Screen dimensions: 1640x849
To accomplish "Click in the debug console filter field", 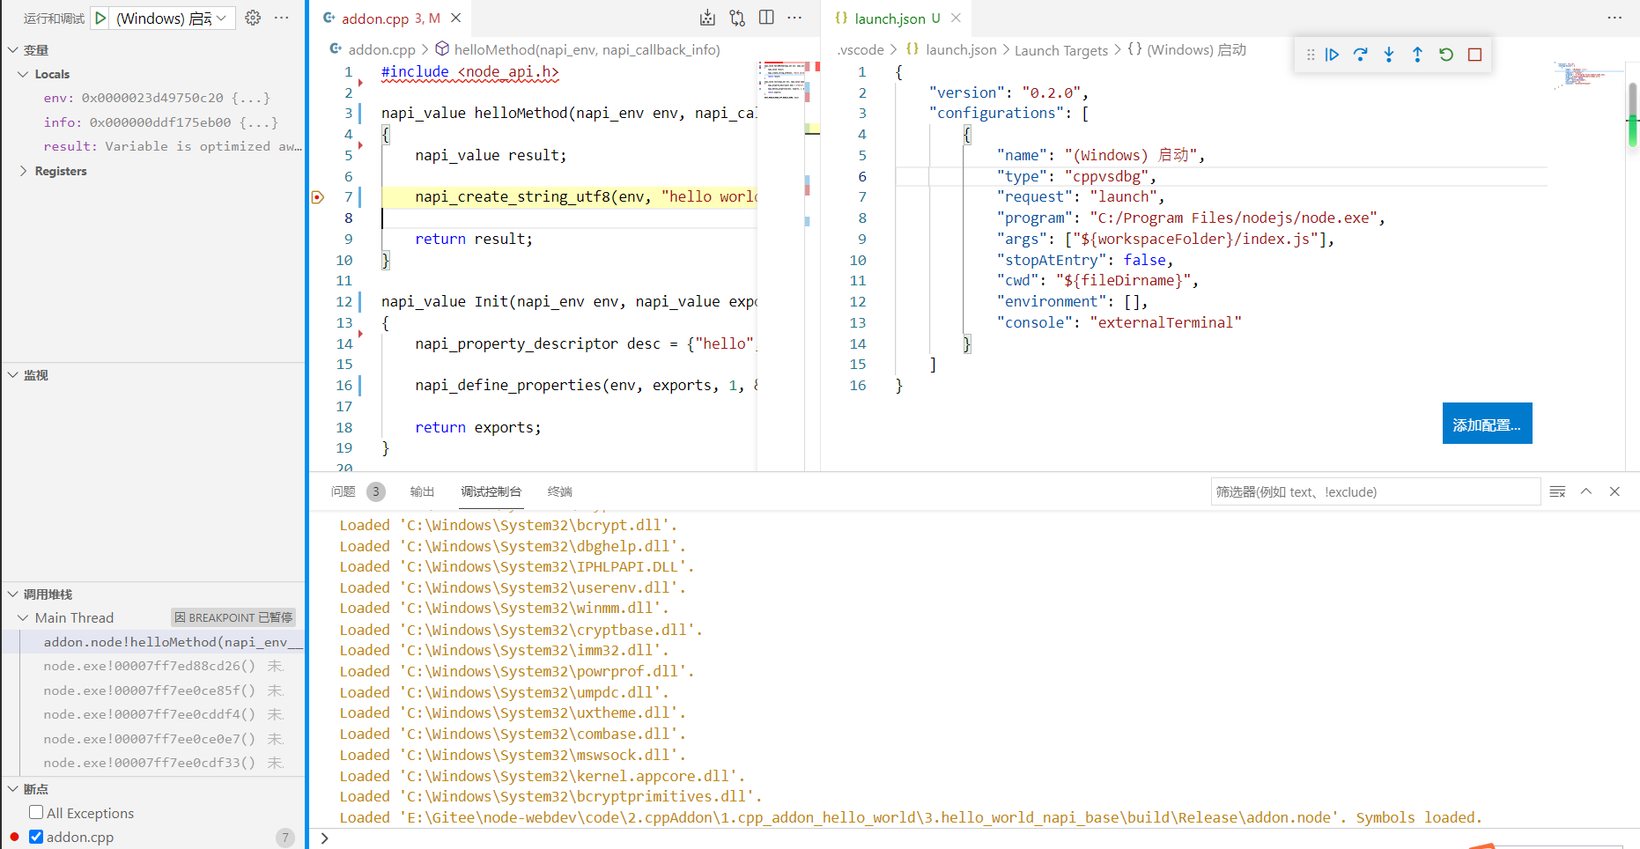I will coord(1375,491).
